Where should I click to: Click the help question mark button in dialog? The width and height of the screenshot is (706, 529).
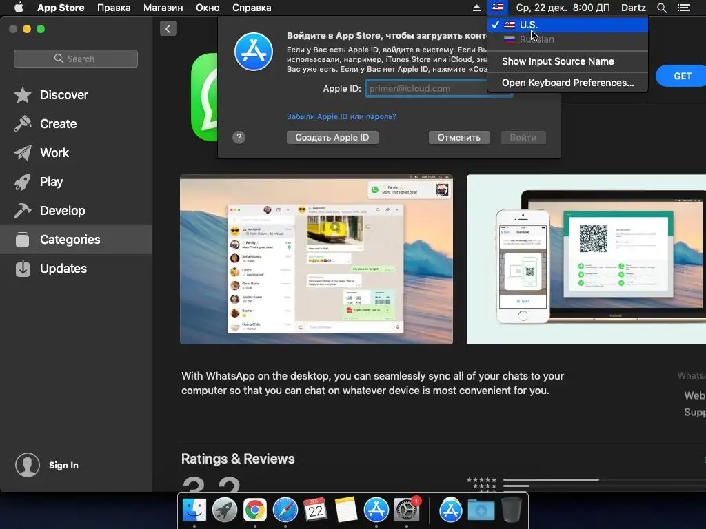tap(239, 137)
